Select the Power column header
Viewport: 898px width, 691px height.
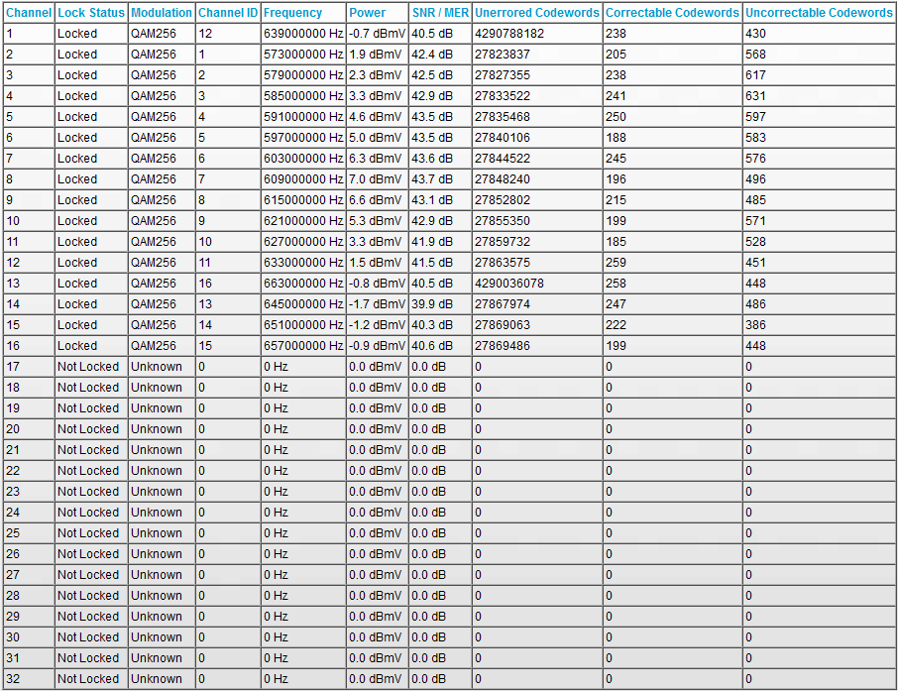pyautogui.click(x=367, y=13)
